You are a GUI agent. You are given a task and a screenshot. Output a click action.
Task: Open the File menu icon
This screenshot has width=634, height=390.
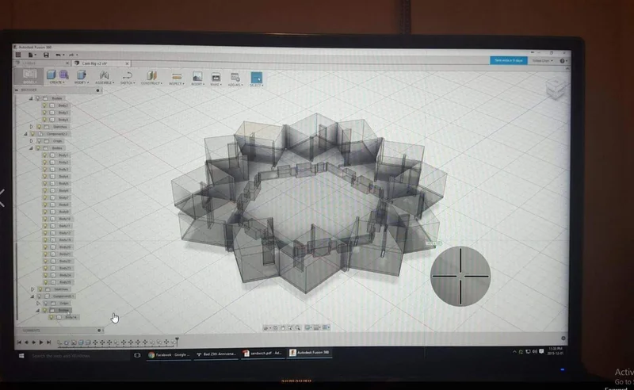pos(31,55)
